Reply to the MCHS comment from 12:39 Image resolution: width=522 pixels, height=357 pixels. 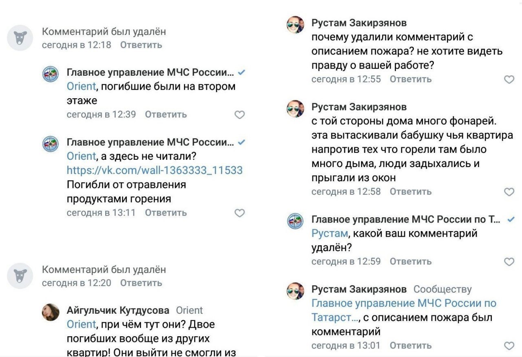[166, 115]
